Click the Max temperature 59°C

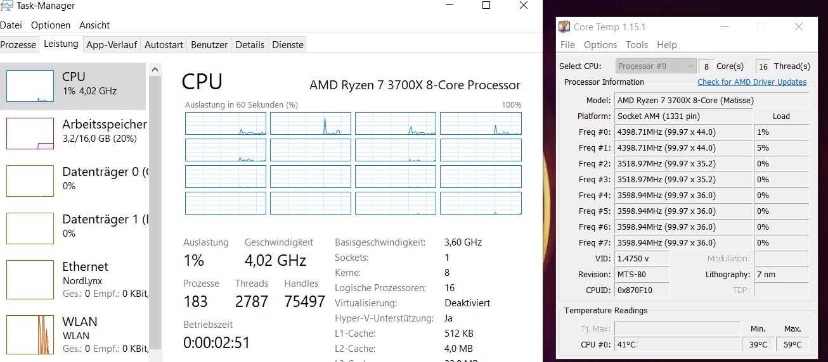coord(792,344)
